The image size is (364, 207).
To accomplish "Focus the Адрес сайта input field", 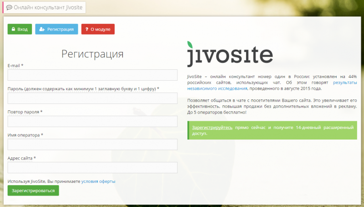I will (92, 167).
